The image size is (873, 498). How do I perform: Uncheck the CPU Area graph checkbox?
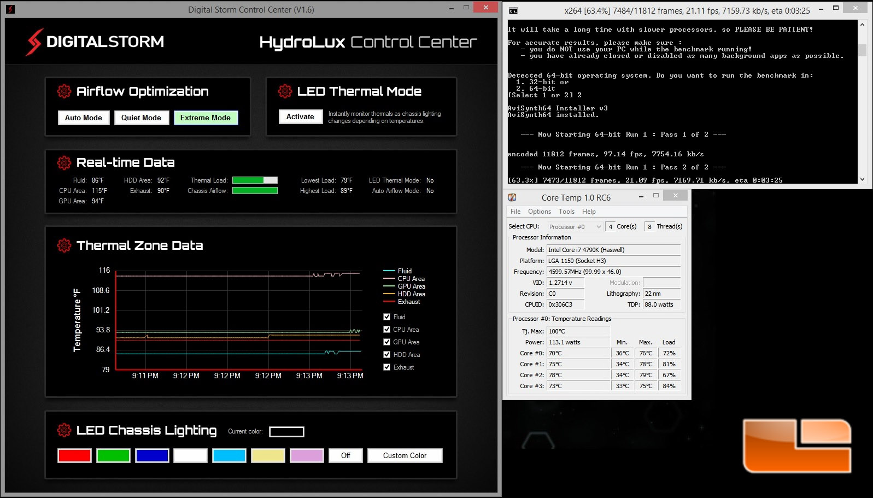(x=387, y=329)
